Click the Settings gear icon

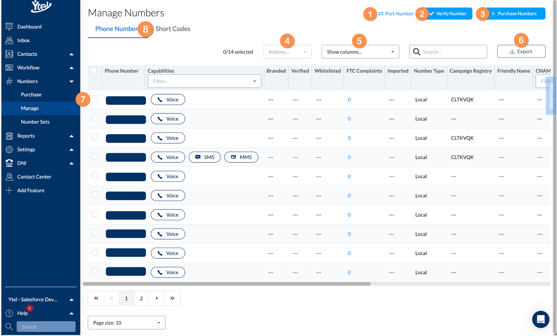tap(9, 149)
